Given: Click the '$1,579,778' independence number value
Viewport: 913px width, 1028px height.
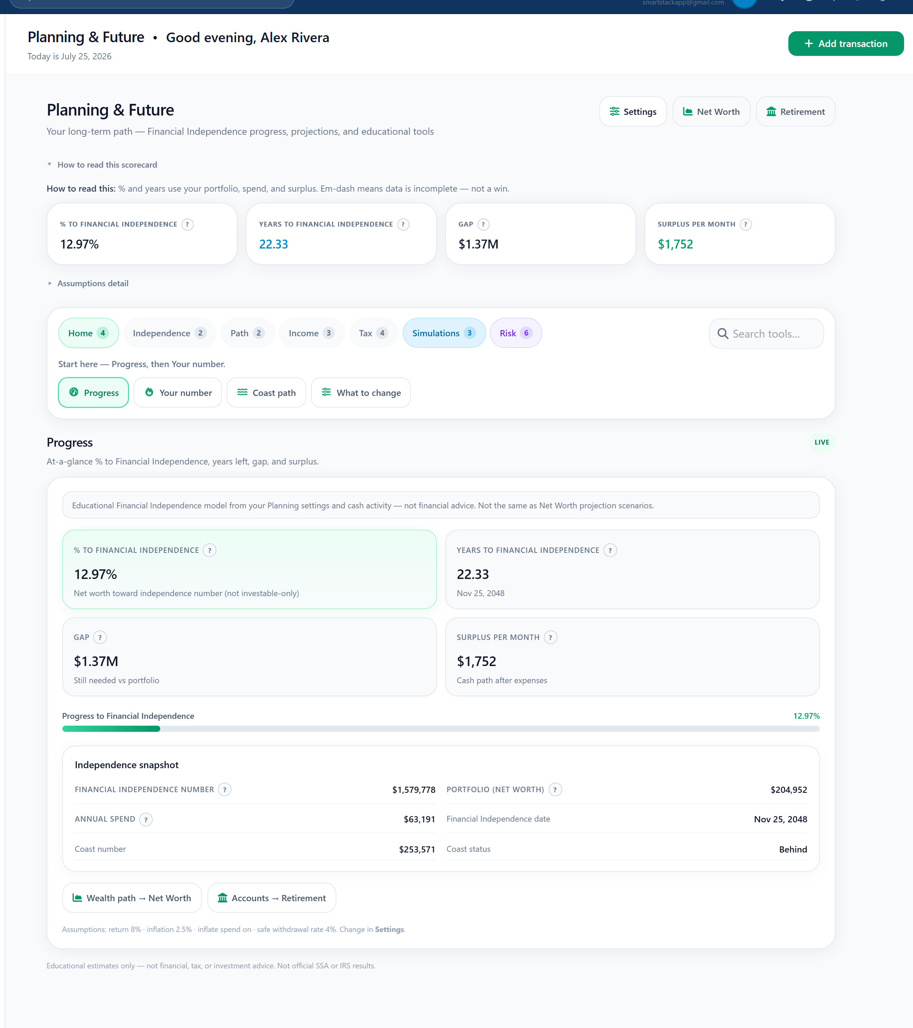Looking at the screenshot, I should coord(414,790).
